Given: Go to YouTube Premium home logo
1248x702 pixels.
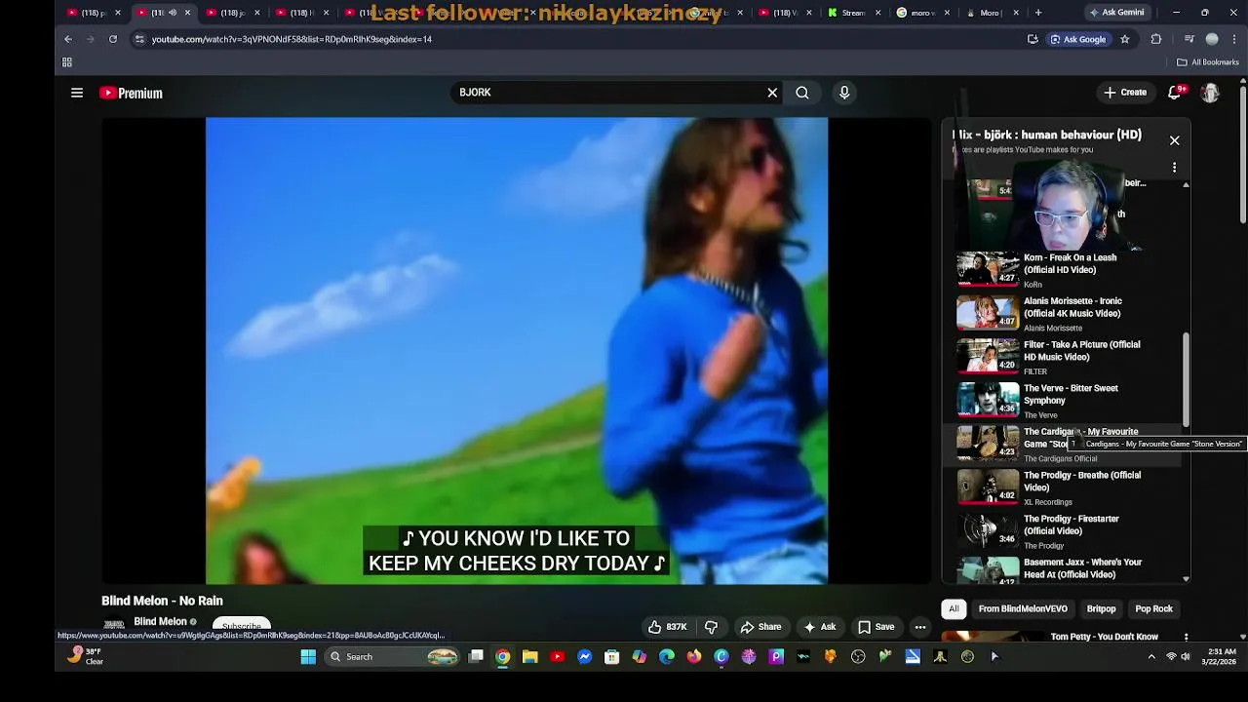Looking at the screenshot, I should (131, 93).
